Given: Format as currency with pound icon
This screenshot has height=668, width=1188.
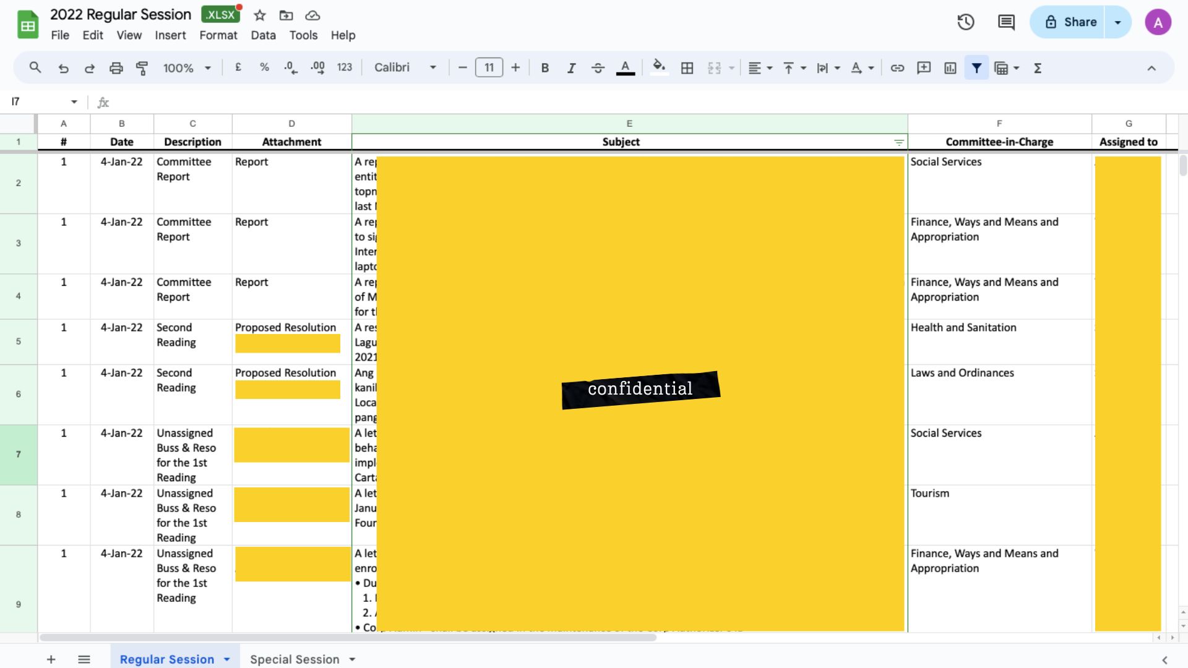Looking at the screenshot, I should [x=238, y=67].
